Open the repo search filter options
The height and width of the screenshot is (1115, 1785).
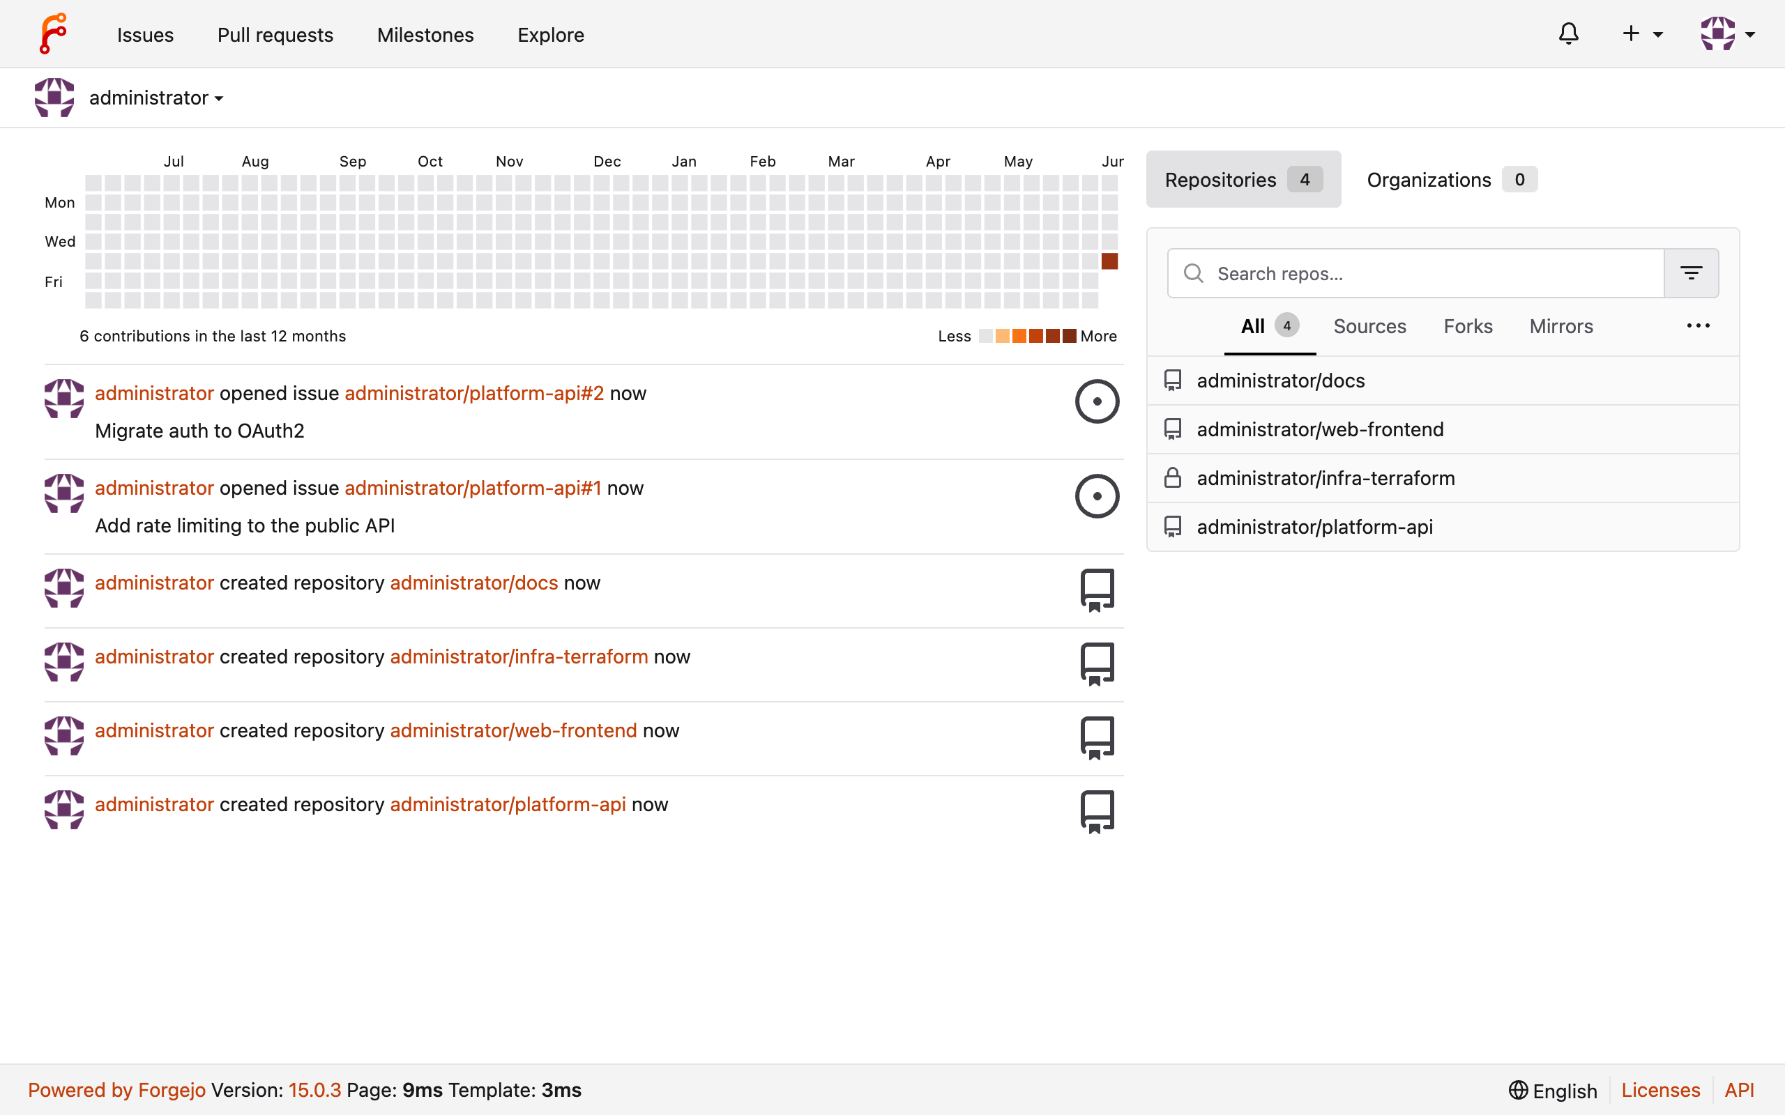1691,273
